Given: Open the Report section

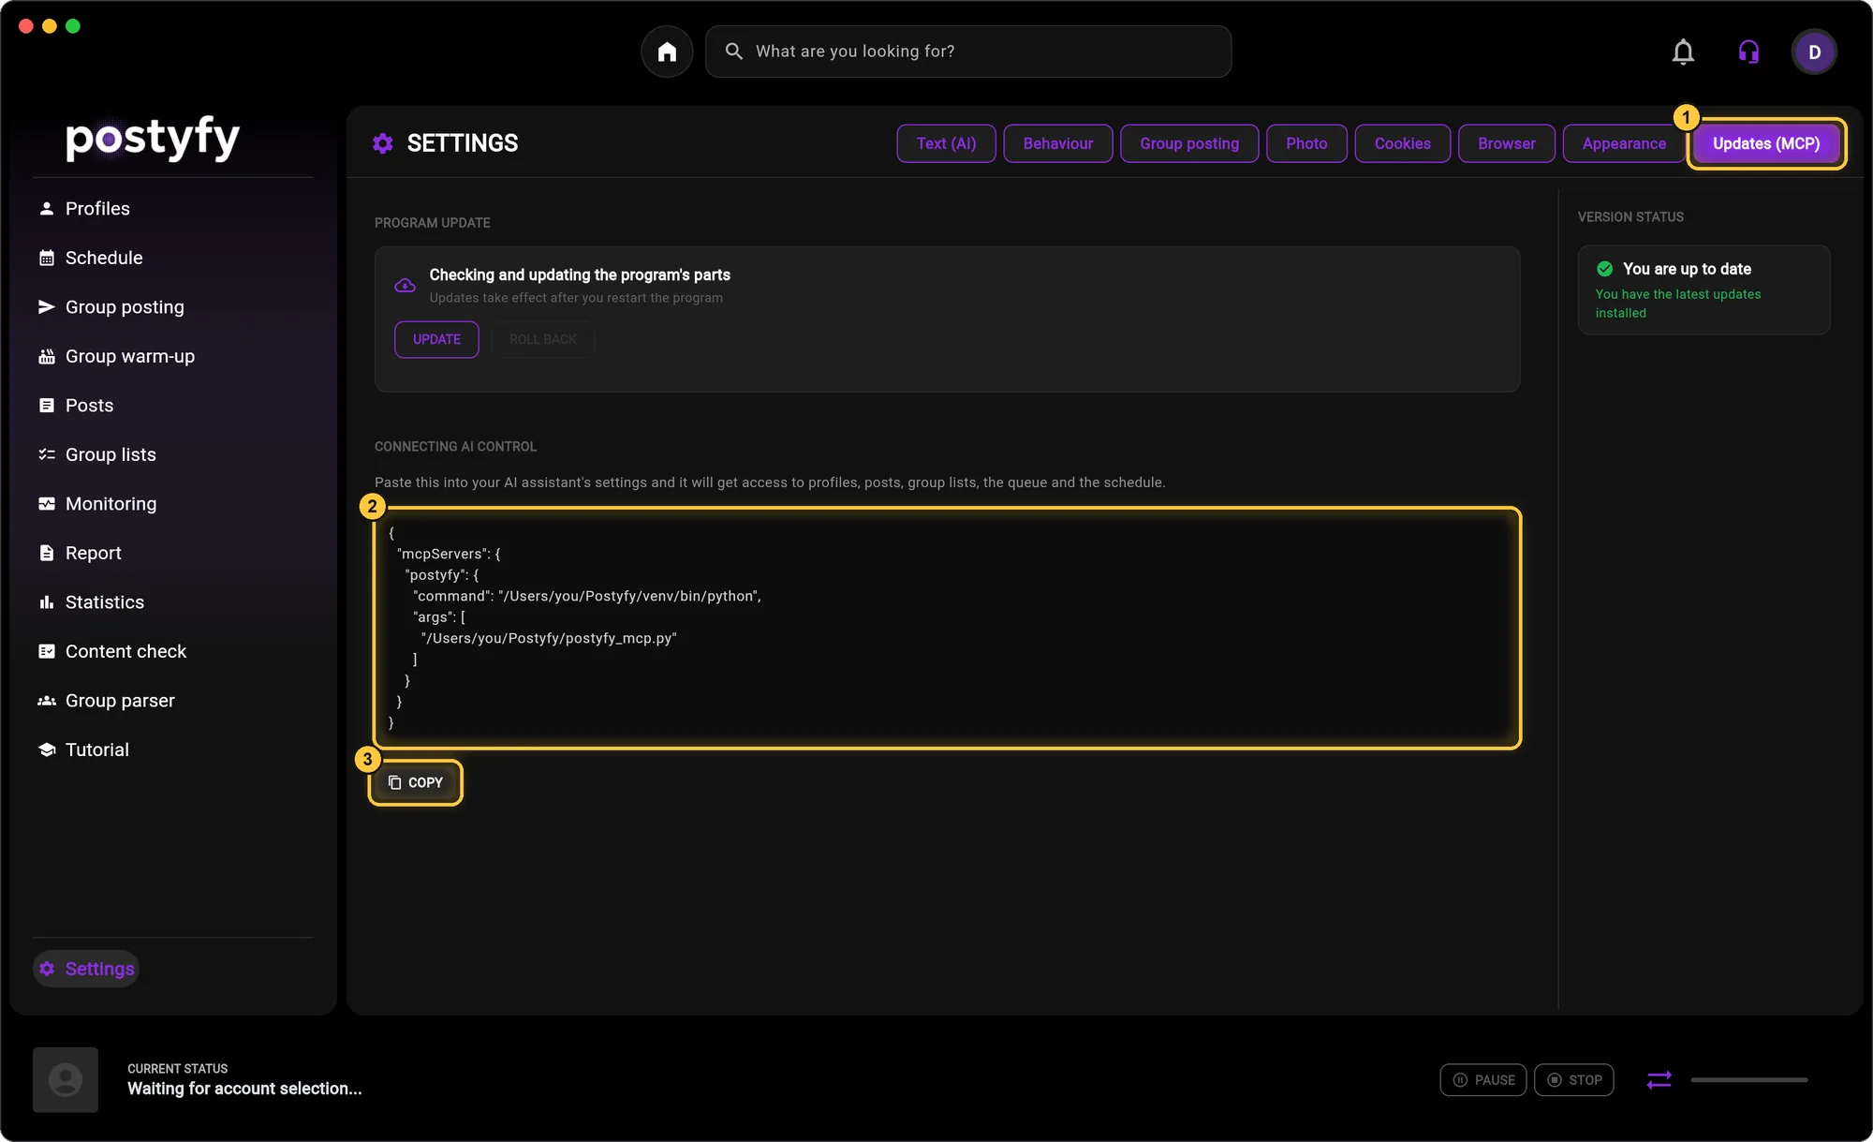Looking at the screenshot, I should (80, 553).
